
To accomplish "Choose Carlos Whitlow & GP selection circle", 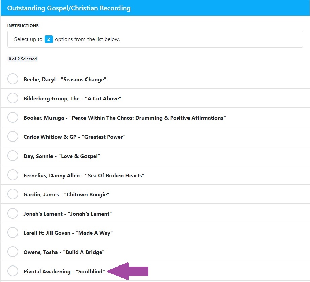I will pyautogui.click(x=13, y=136).
